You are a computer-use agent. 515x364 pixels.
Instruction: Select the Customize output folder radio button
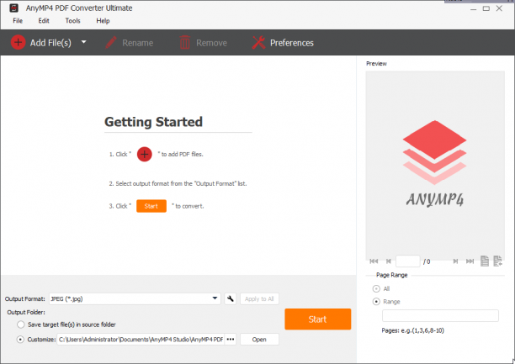20,340
